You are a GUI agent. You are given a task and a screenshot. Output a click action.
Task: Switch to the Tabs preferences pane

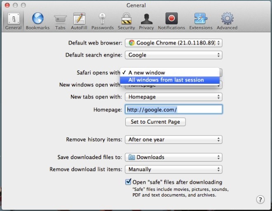coord(60,21)
